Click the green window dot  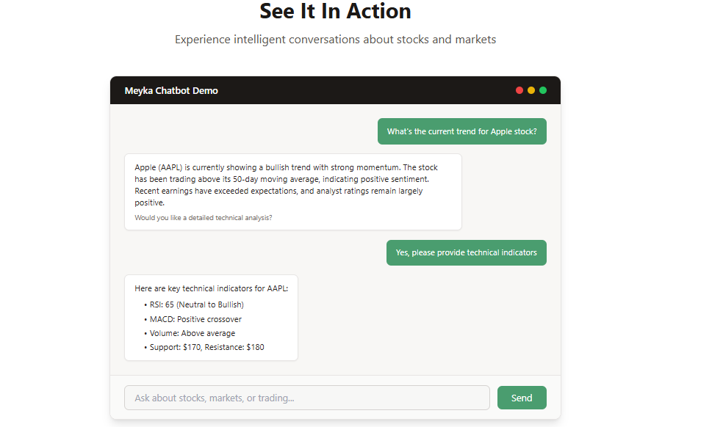point(543,90)
